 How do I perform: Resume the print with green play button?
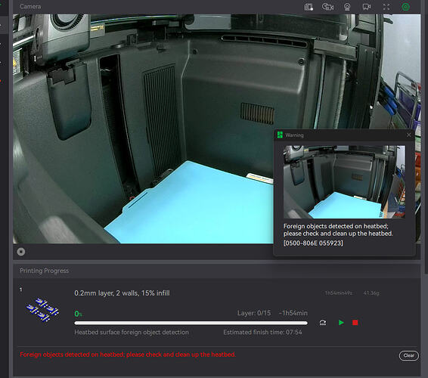point(341,323)
